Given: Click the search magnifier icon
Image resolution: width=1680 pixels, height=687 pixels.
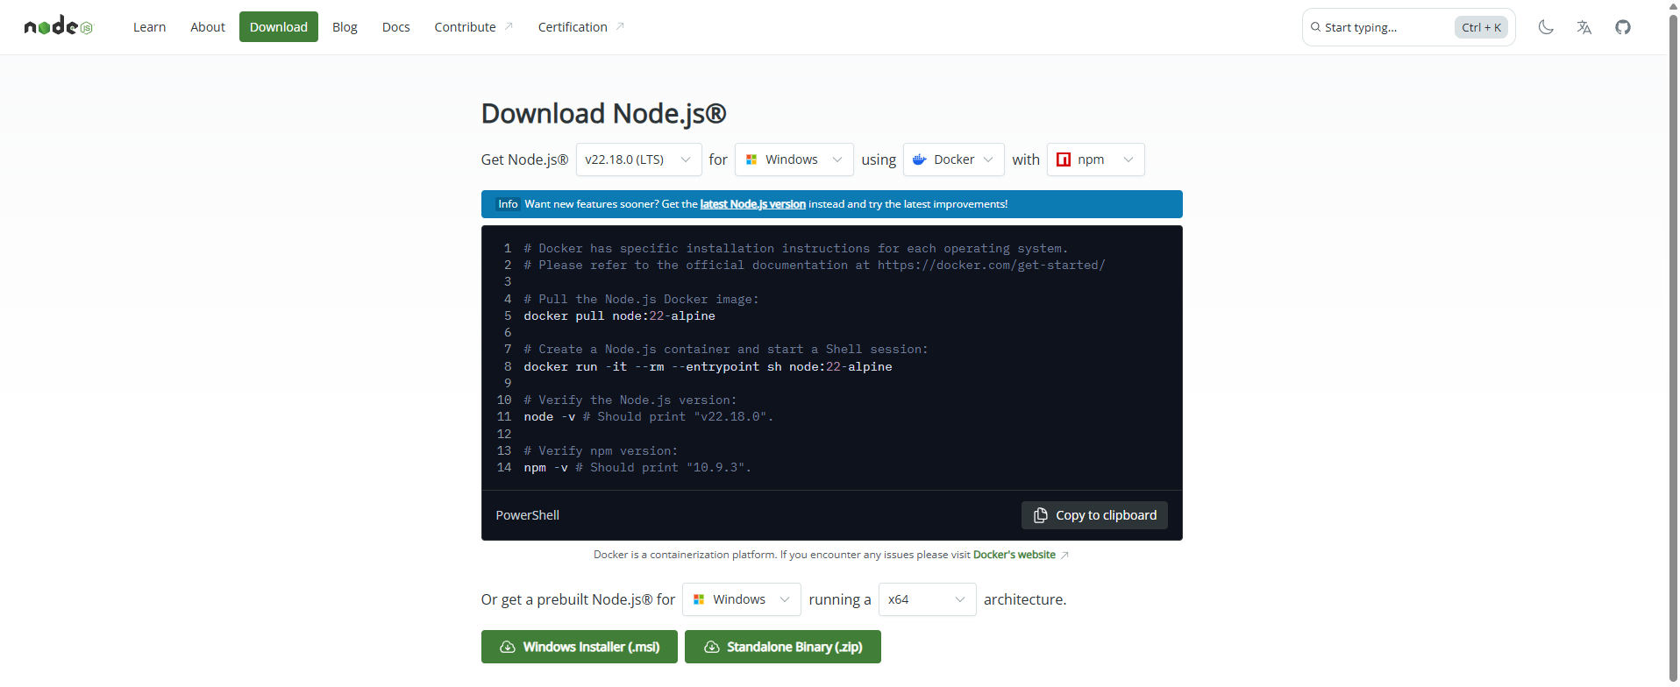Looking at the screenshot, I should pyautogui.click(x=1315, y=27).
